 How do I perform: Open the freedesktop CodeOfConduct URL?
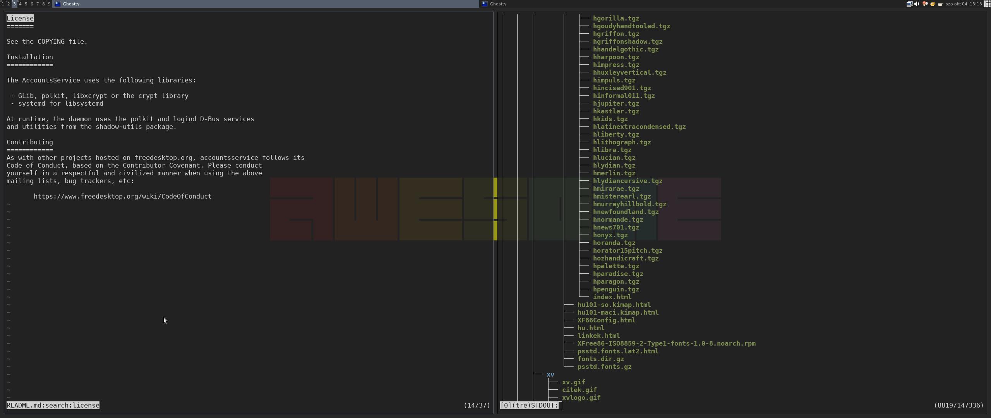point(122,196)
